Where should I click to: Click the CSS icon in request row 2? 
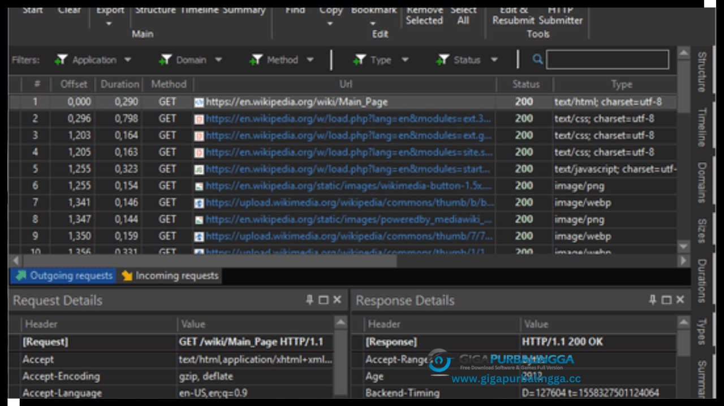199,119
